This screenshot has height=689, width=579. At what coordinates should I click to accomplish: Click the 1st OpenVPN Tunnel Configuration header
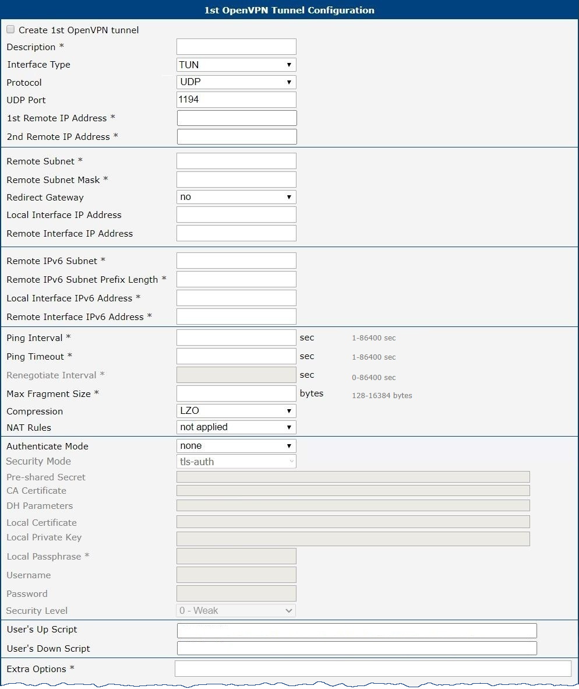289,10
